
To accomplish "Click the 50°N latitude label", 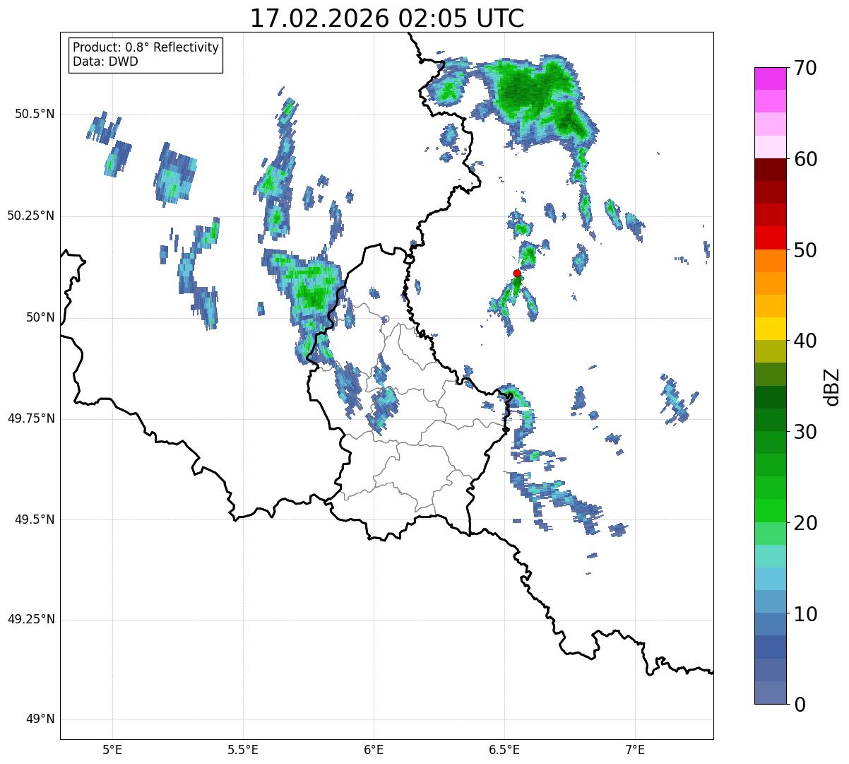I will pyautogui.click(x=40, y=317).
